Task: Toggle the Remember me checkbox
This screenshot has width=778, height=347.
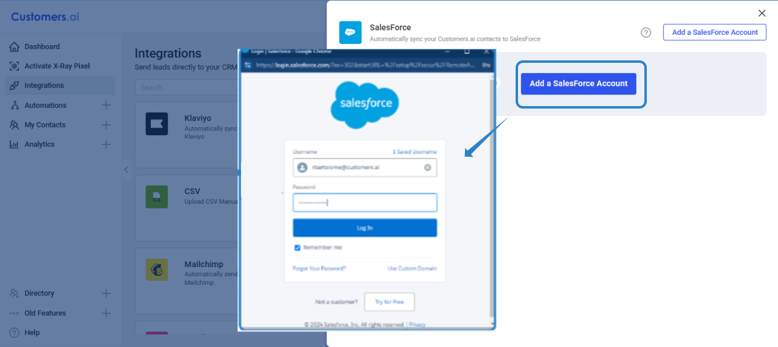Action: pos(297,248)
